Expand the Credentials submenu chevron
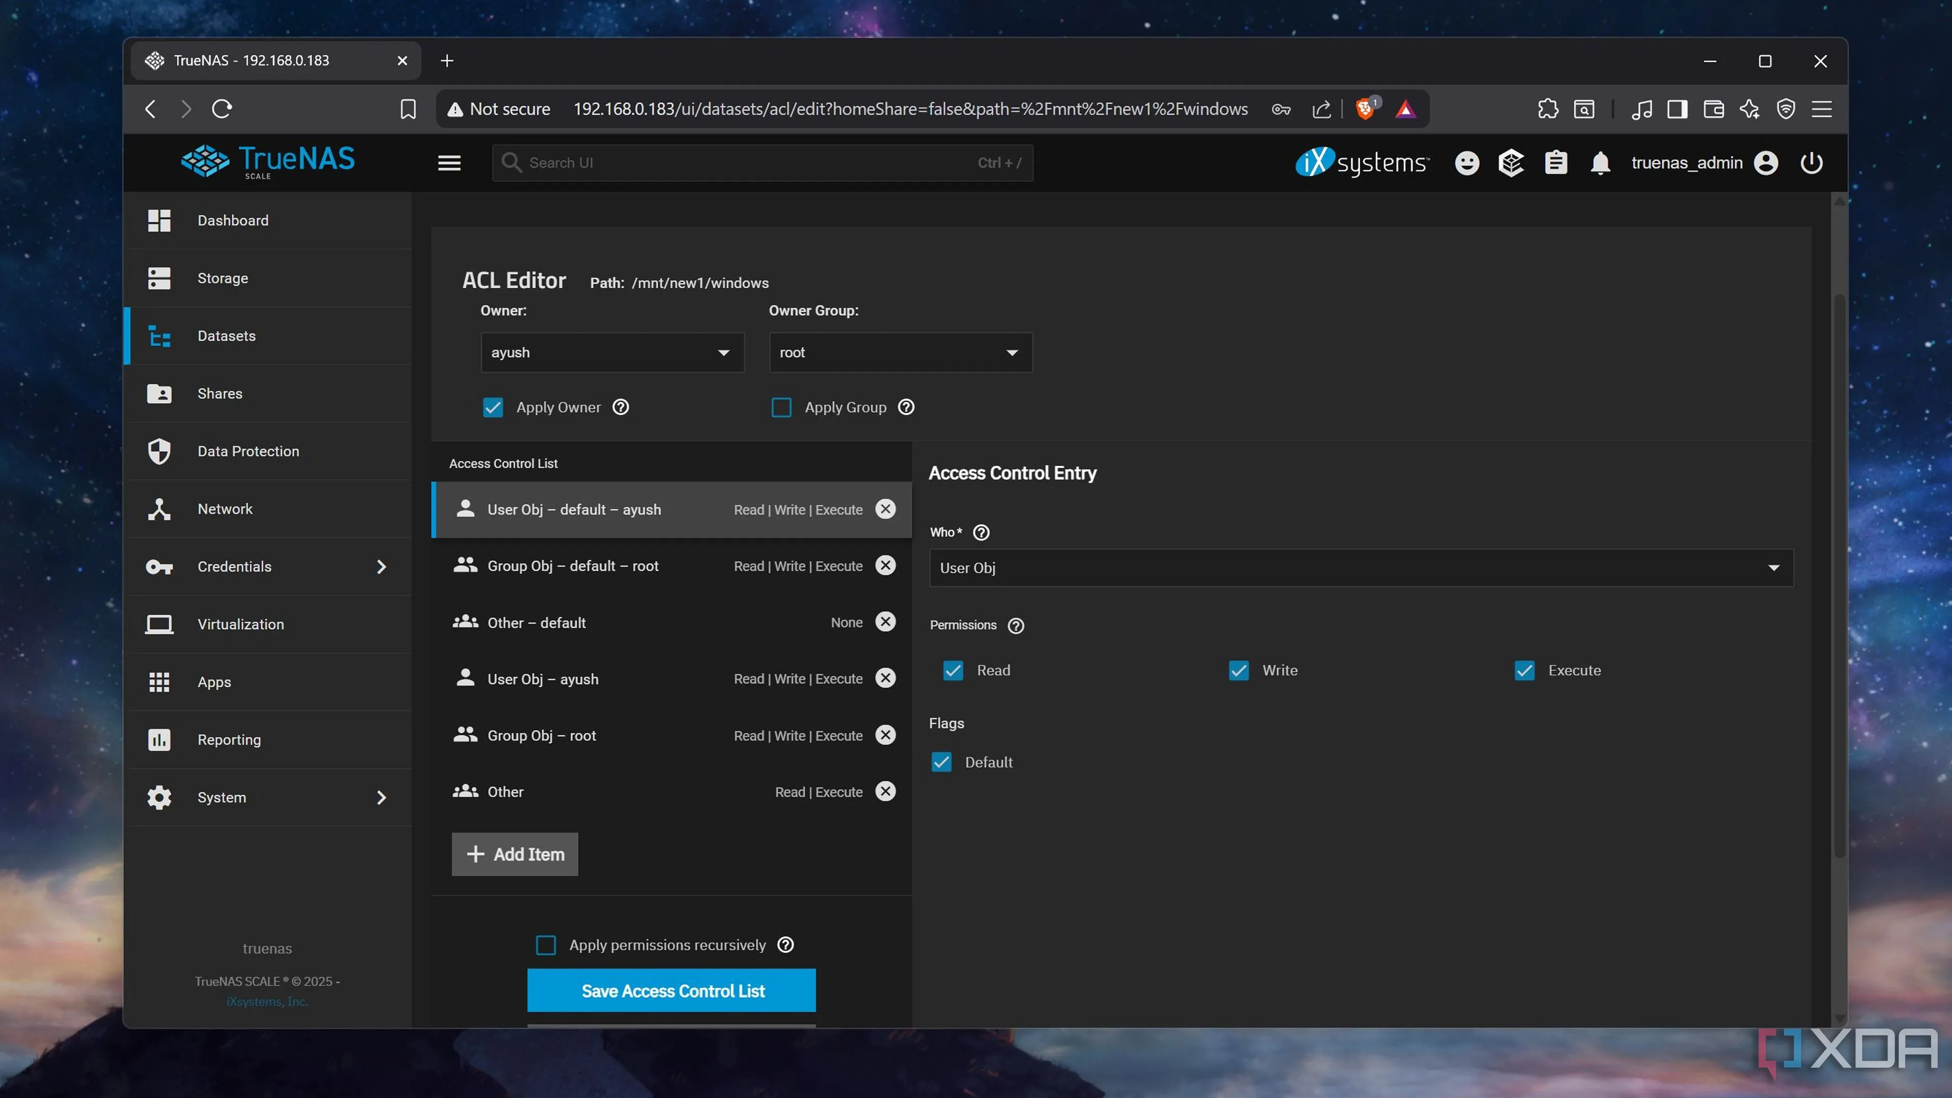 [381, 567]
